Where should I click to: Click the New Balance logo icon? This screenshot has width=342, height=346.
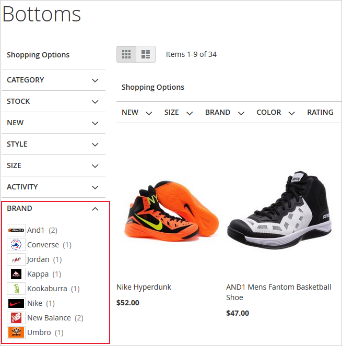(16, 318)
